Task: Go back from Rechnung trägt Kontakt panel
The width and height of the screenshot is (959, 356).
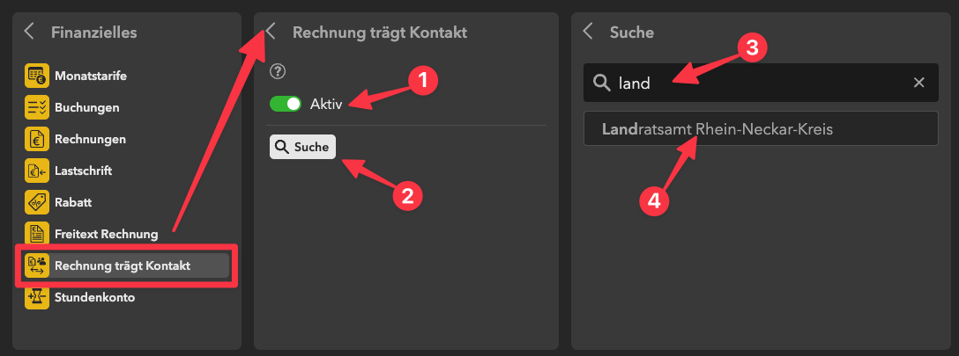Action: (271, 32)
